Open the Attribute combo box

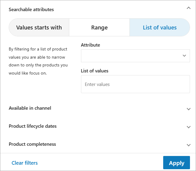[x=132, y=56]
